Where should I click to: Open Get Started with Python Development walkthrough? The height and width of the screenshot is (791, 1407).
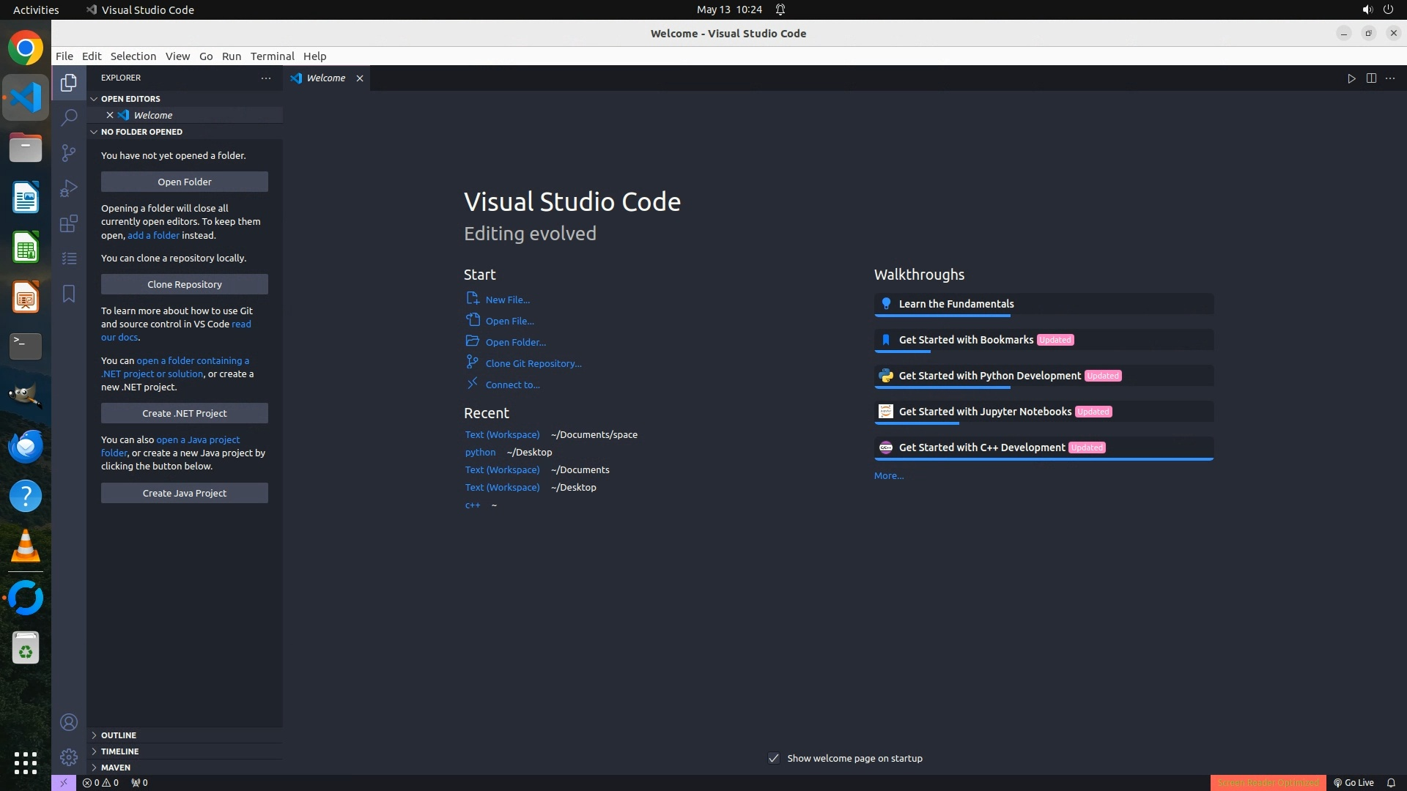tap(989, 376)
